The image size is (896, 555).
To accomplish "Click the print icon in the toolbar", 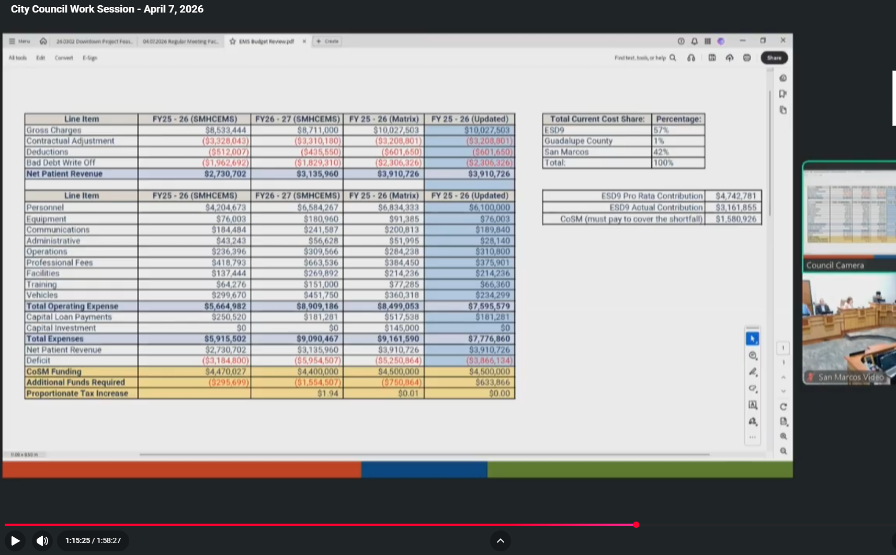I will tap(747, 58).
